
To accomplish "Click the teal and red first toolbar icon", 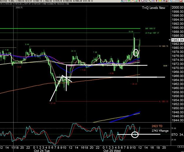I will pos(122,1).
